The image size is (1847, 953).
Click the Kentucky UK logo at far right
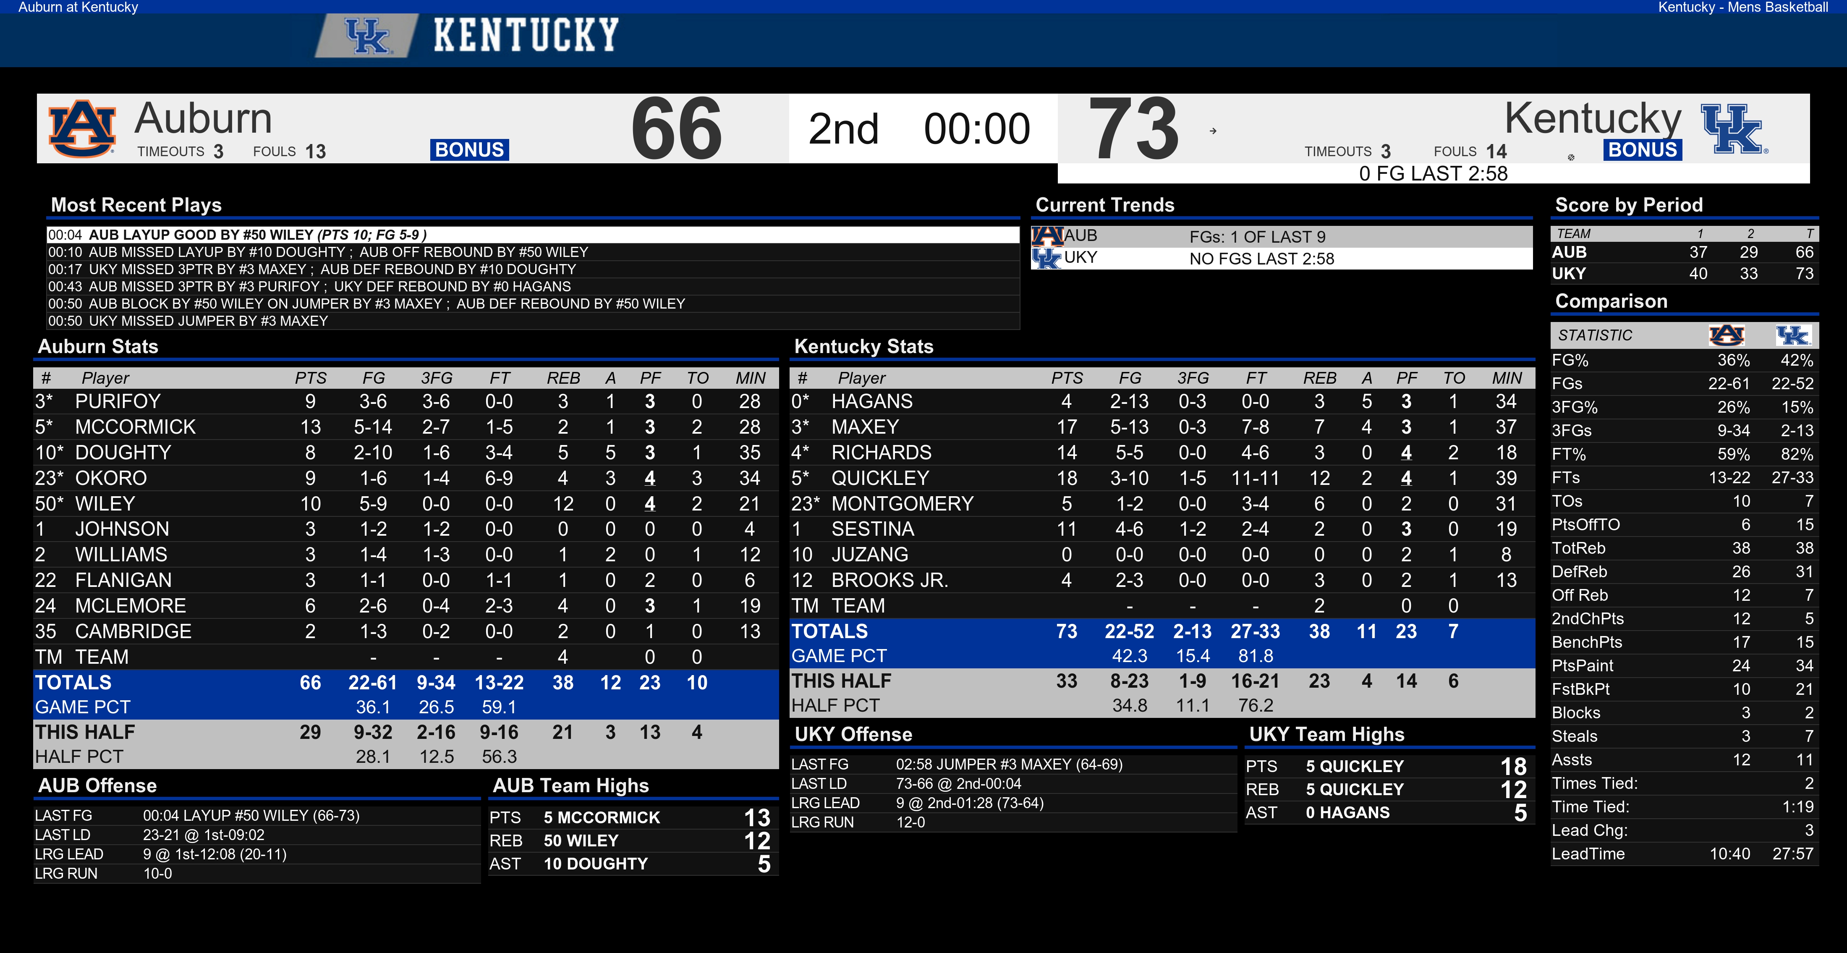tap(1734, 129)
